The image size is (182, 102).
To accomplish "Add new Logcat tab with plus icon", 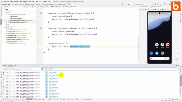I will 15,65.
